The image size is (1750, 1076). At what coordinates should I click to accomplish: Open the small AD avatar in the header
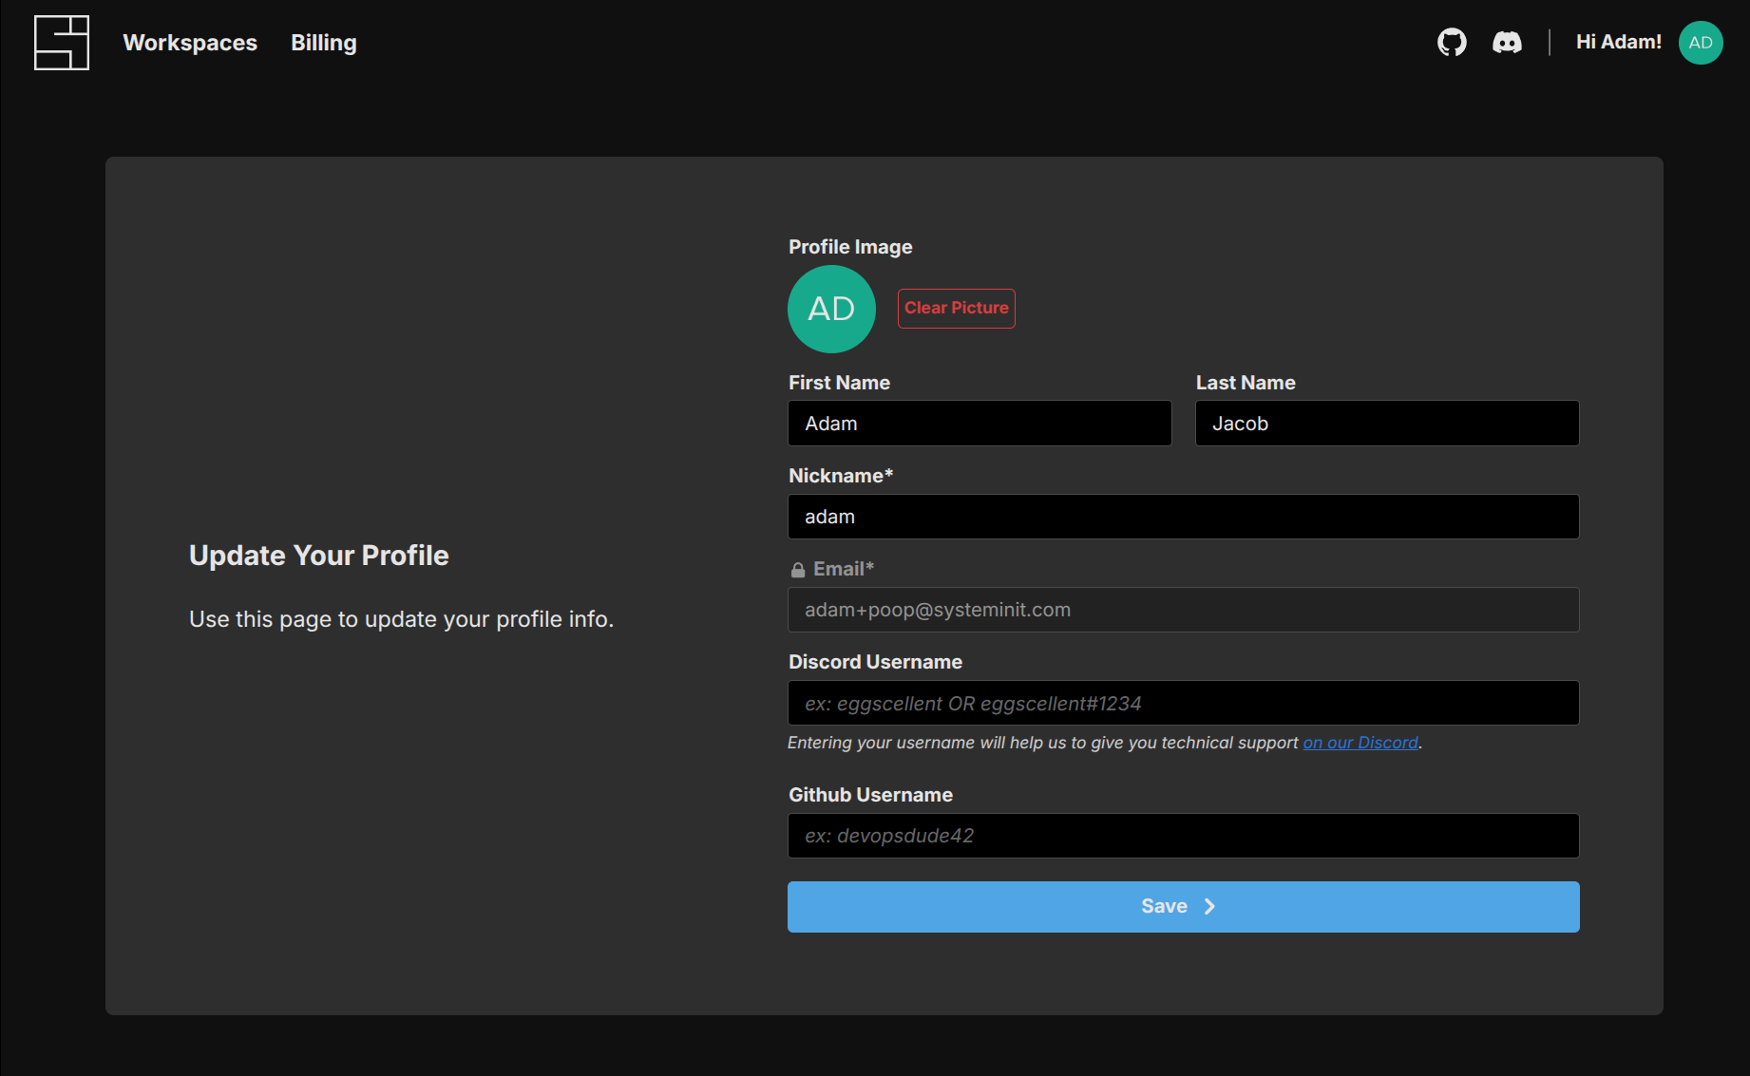(x=1700, y=43)
